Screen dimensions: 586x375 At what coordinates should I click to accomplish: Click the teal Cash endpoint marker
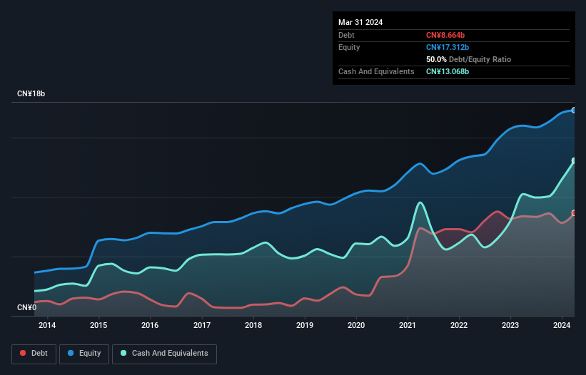point(574,161)
